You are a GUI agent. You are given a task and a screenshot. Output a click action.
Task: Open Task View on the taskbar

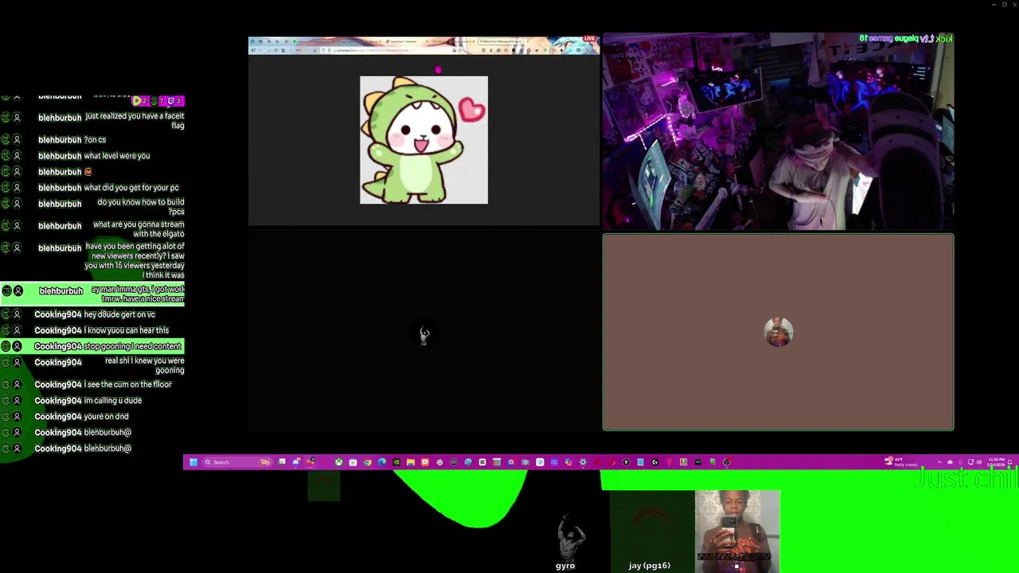282,462
